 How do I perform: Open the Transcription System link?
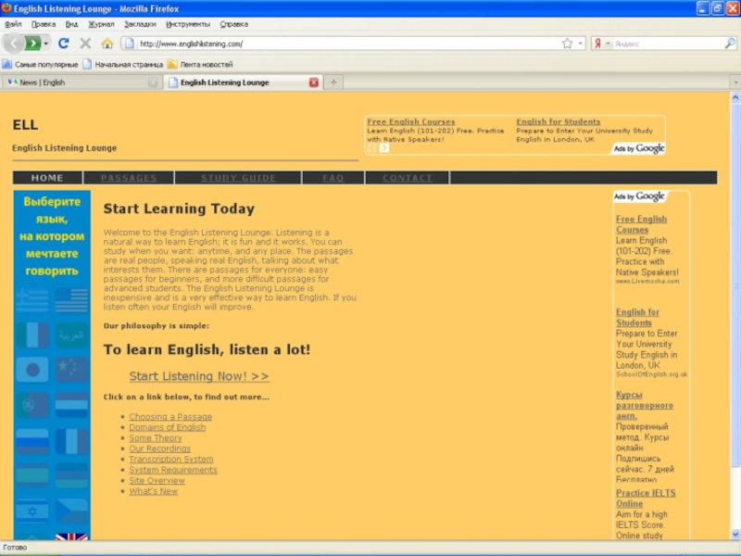[x=171, y=459]
